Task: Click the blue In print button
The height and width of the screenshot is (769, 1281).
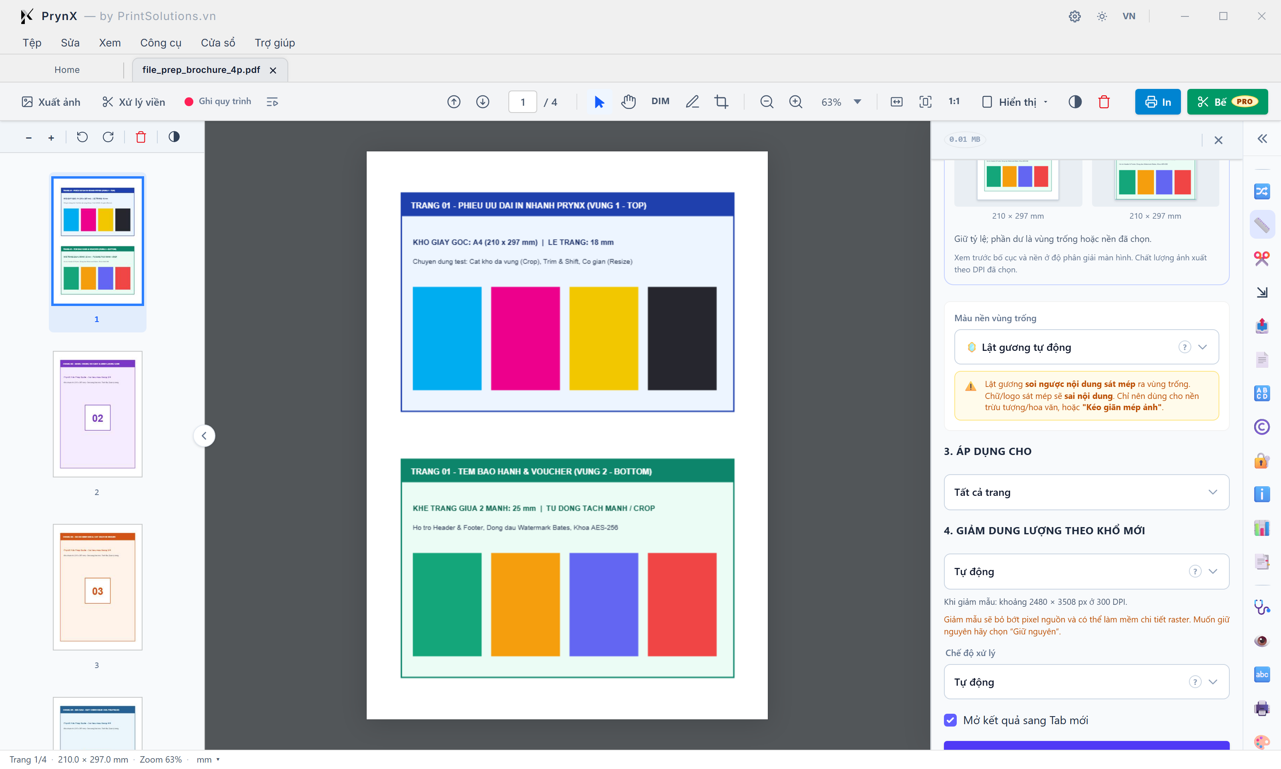Action: click(1157, 102)
